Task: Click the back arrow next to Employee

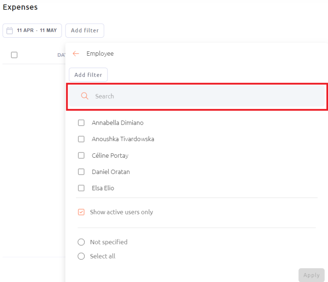Action: pos(76,54)
